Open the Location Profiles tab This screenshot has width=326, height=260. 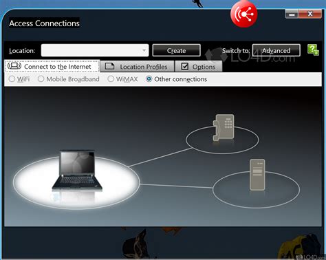pos(137,67)
